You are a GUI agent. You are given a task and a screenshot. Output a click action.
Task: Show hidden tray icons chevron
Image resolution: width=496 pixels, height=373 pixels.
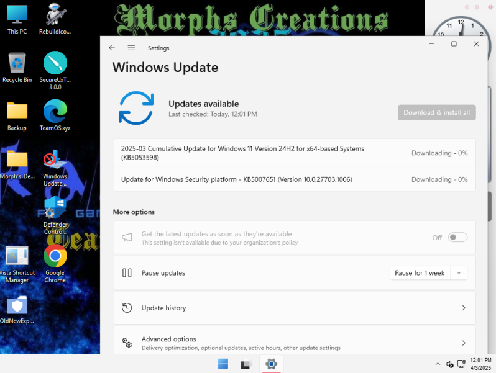tap(438, 364)
